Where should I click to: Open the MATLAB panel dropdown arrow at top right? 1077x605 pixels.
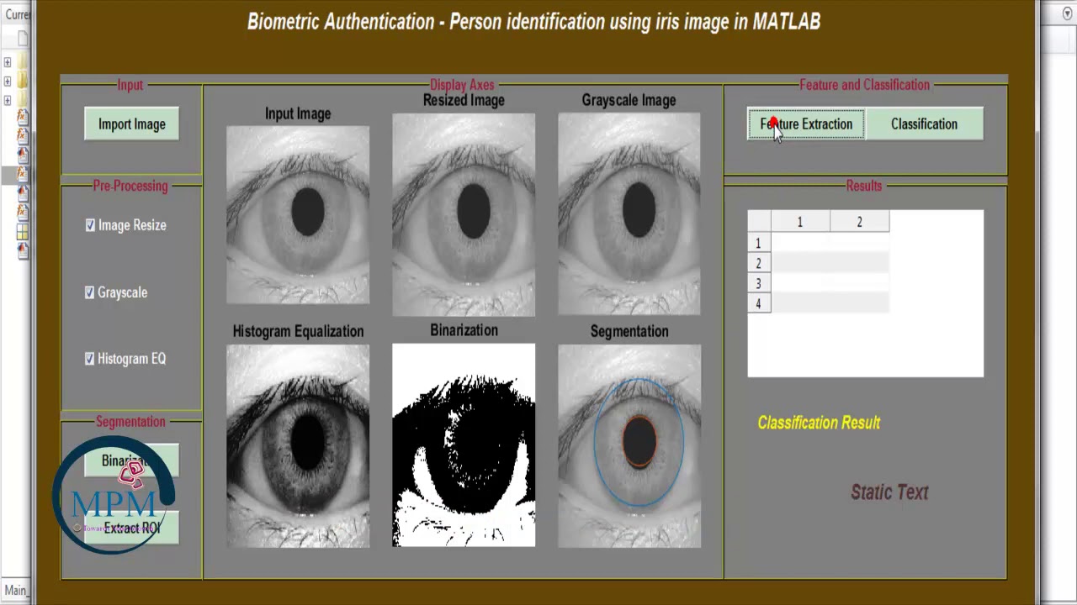pos(1068,14)
